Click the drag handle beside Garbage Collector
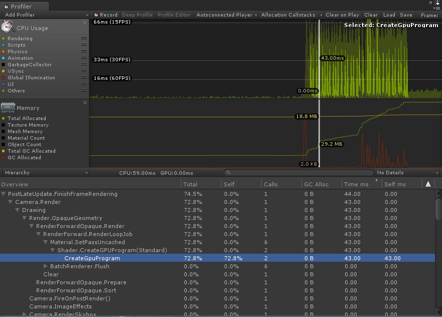The height and width of the screenshot is (317, 442). 84,64
